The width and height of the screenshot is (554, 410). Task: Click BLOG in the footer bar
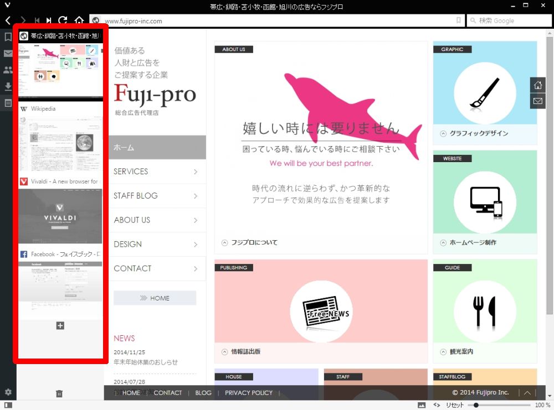203,393
